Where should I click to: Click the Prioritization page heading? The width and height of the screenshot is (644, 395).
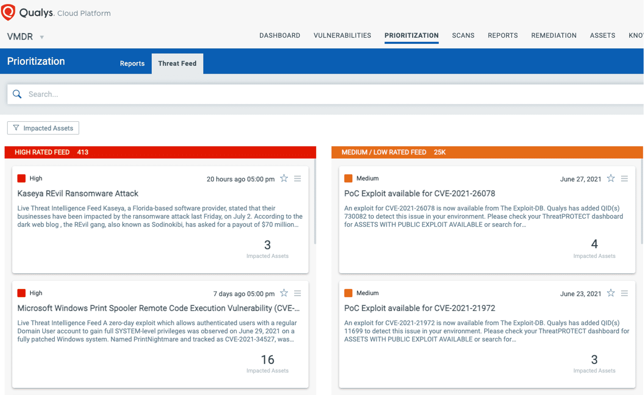pos(36,61)
